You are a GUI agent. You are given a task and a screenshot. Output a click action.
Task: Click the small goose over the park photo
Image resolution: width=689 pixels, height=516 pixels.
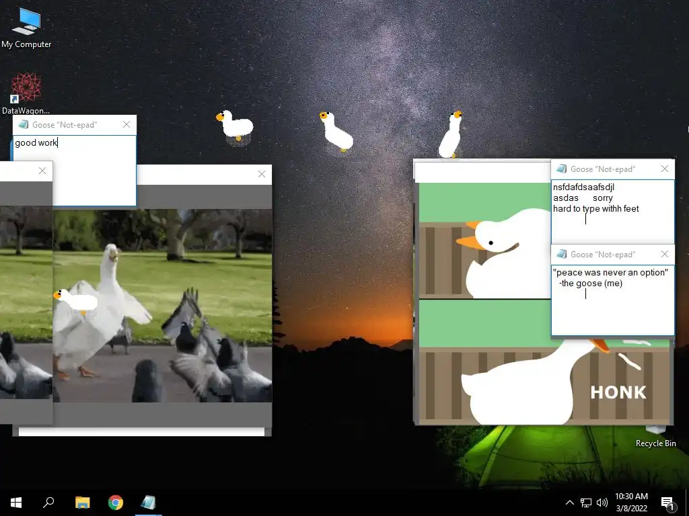pos(75,302)
